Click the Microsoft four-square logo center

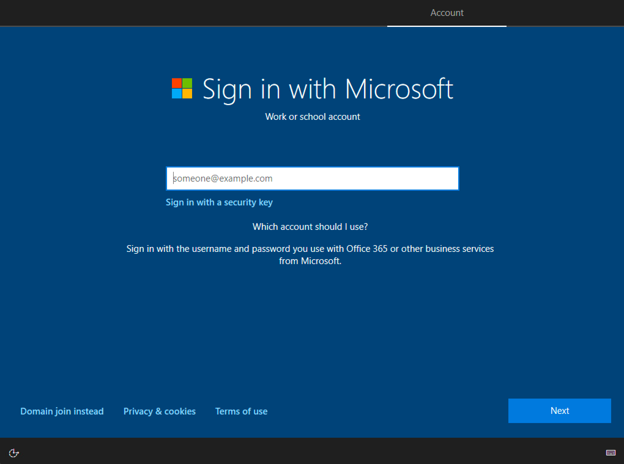click(182, 88)
